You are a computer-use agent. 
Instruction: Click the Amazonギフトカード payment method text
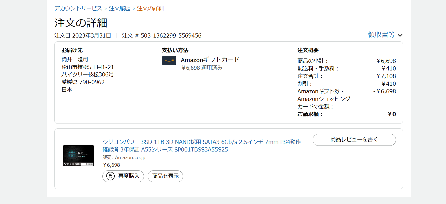pyautogui.click(x=210, y=60)
